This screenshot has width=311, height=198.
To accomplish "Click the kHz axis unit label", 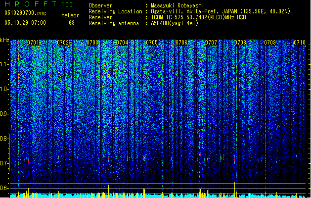I will point(4,40).
